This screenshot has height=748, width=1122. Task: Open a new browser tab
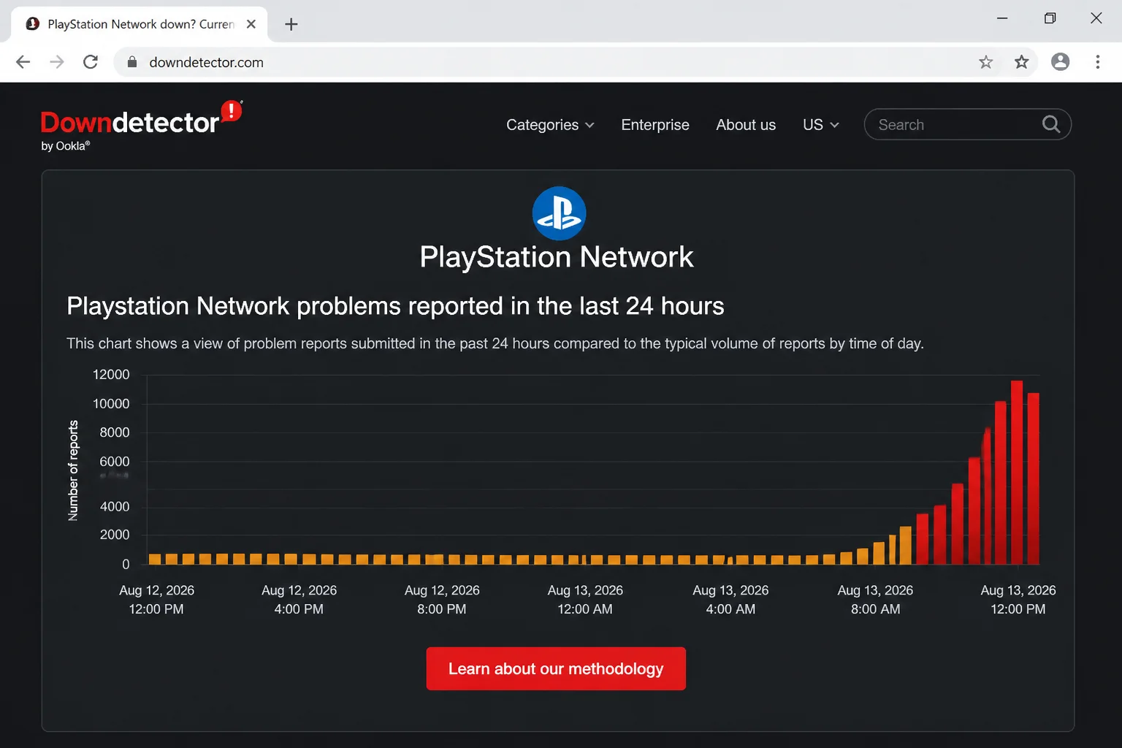point(291,24)
